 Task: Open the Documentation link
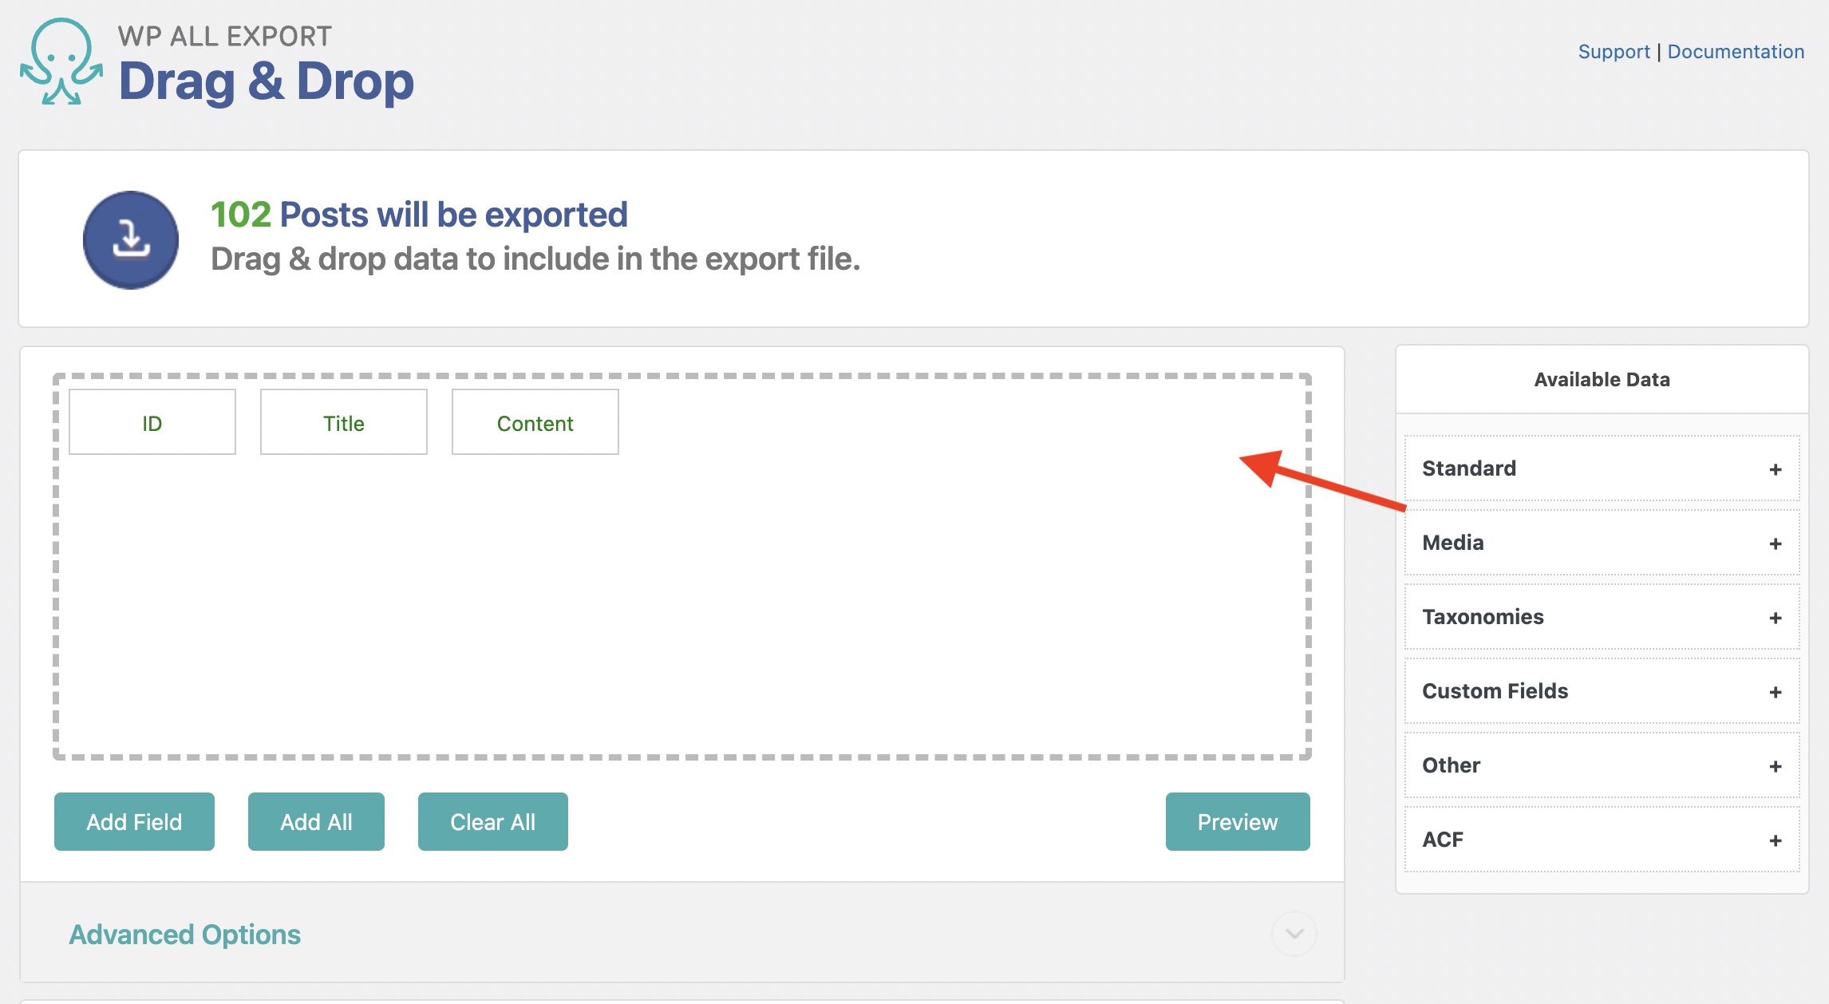point(1736,52)
